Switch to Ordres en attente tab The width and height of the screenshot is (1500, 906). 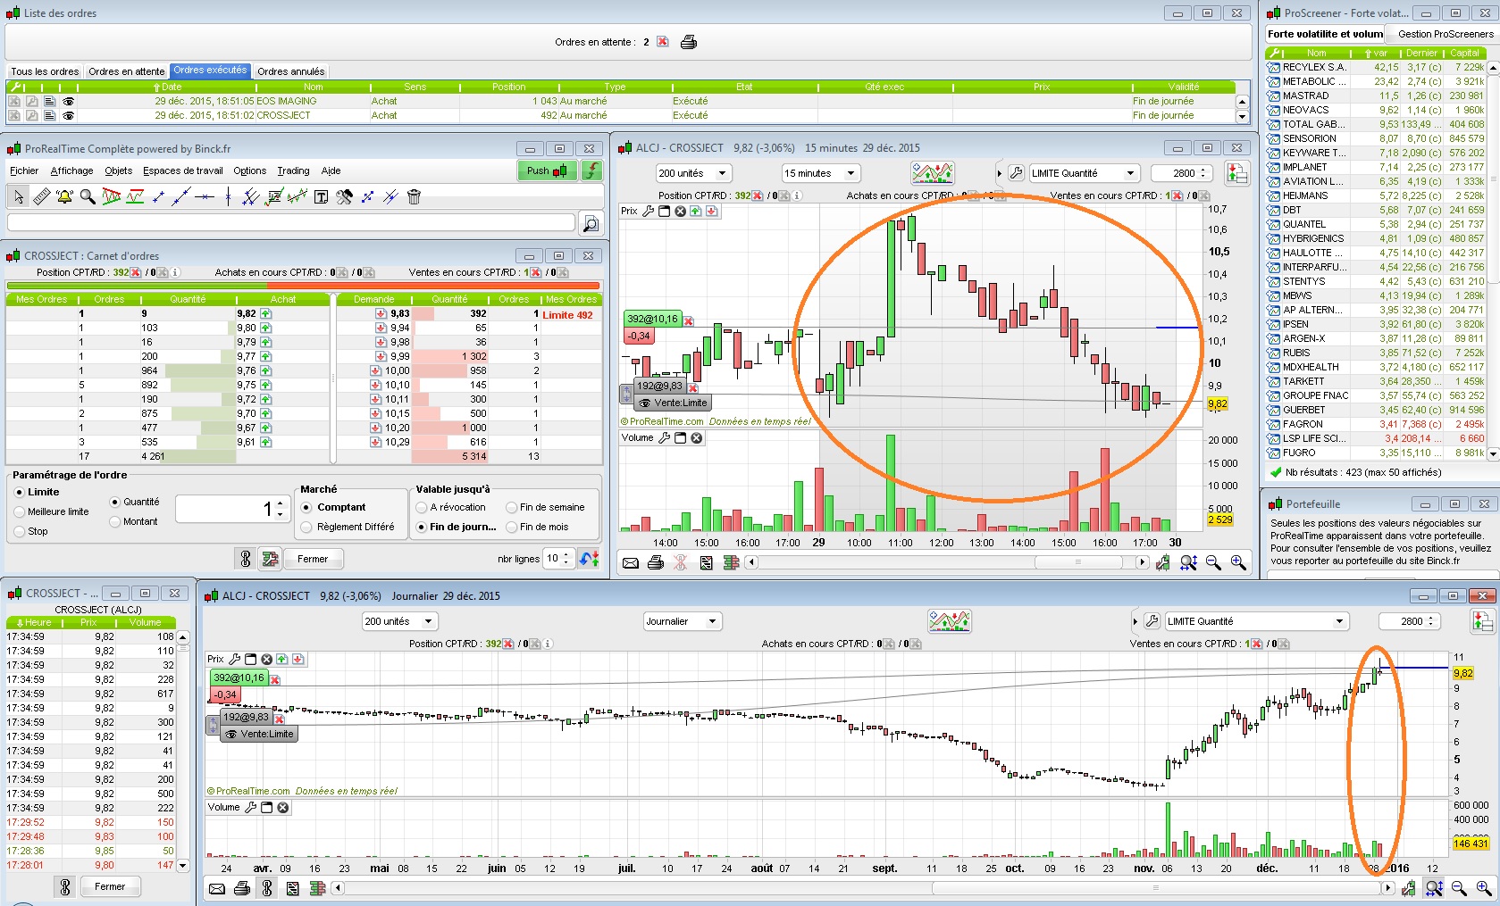[127, 71]
